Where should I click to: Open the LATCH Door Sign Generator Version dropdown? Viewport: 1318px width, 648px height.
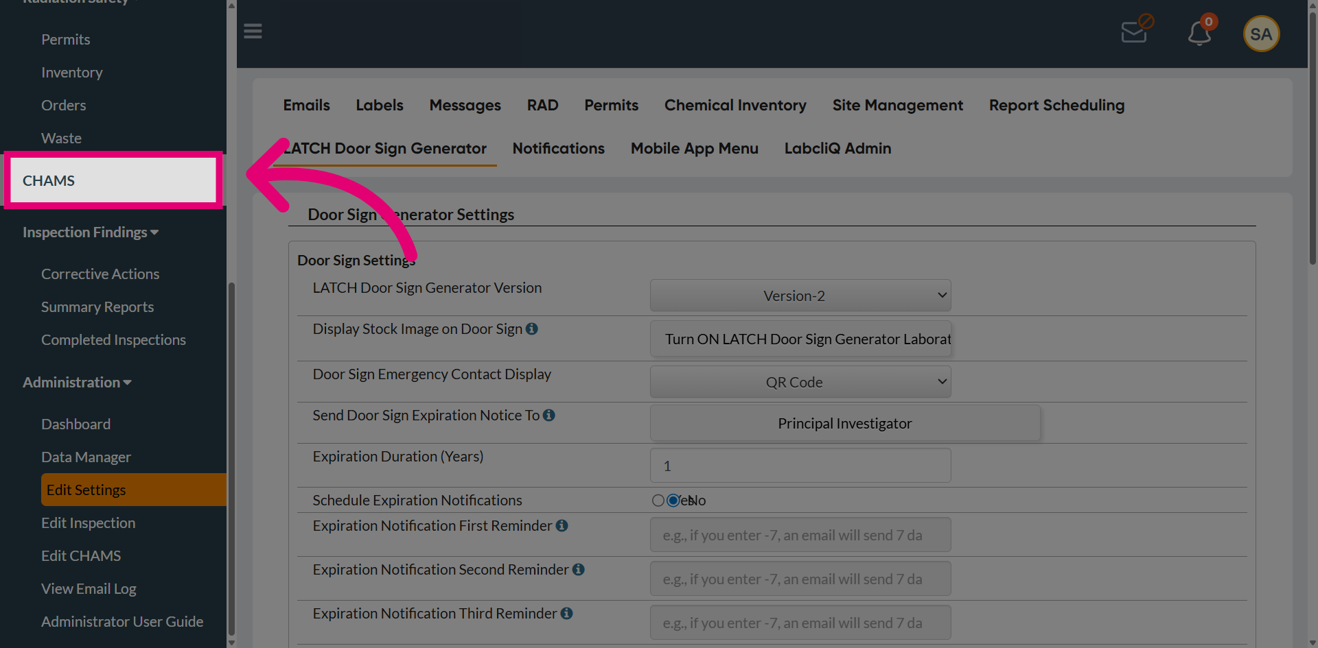click(x=800, y=296)
